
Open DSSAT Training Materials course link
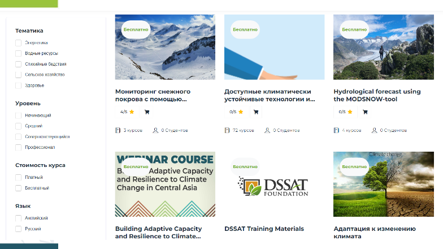tap(264, 229)
